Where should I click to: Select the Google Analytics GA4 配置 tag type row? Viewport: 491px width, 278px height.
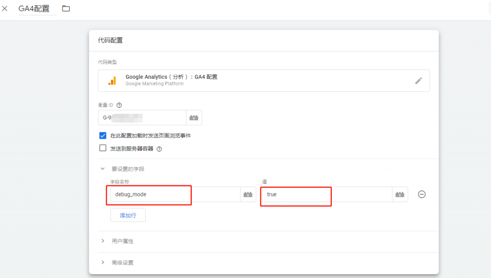264,81
